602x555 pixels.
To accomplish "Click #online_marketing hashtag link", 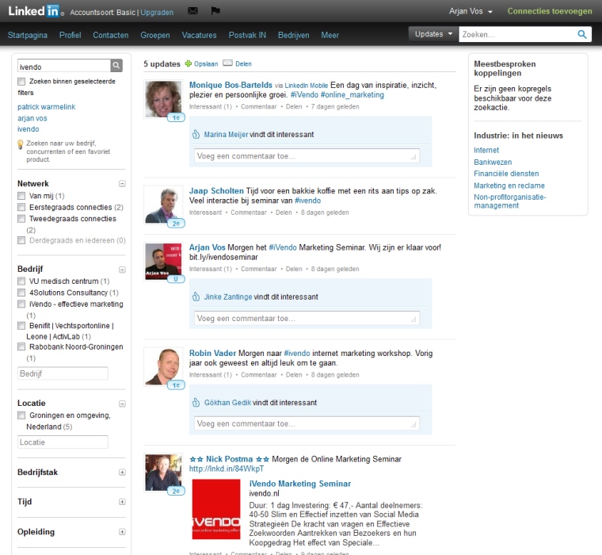I will (352, 94).
